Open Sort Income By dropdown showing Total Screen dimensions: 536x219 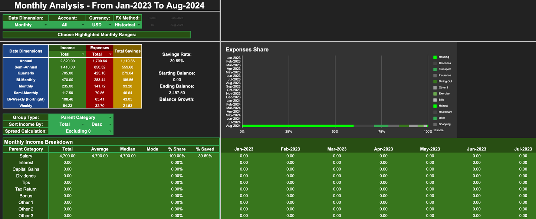(67, 124)
